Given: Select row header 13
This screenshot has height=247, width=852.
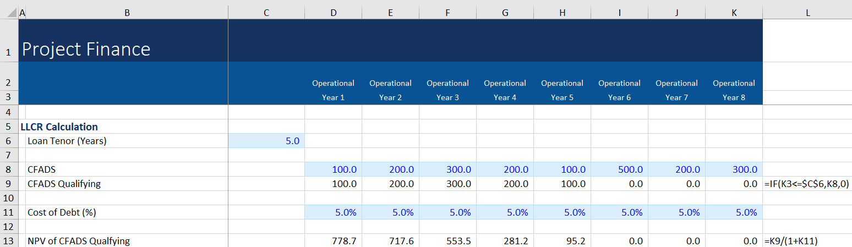Looking at the screenshot, I should pyautogui.click(x=9, y=240).
